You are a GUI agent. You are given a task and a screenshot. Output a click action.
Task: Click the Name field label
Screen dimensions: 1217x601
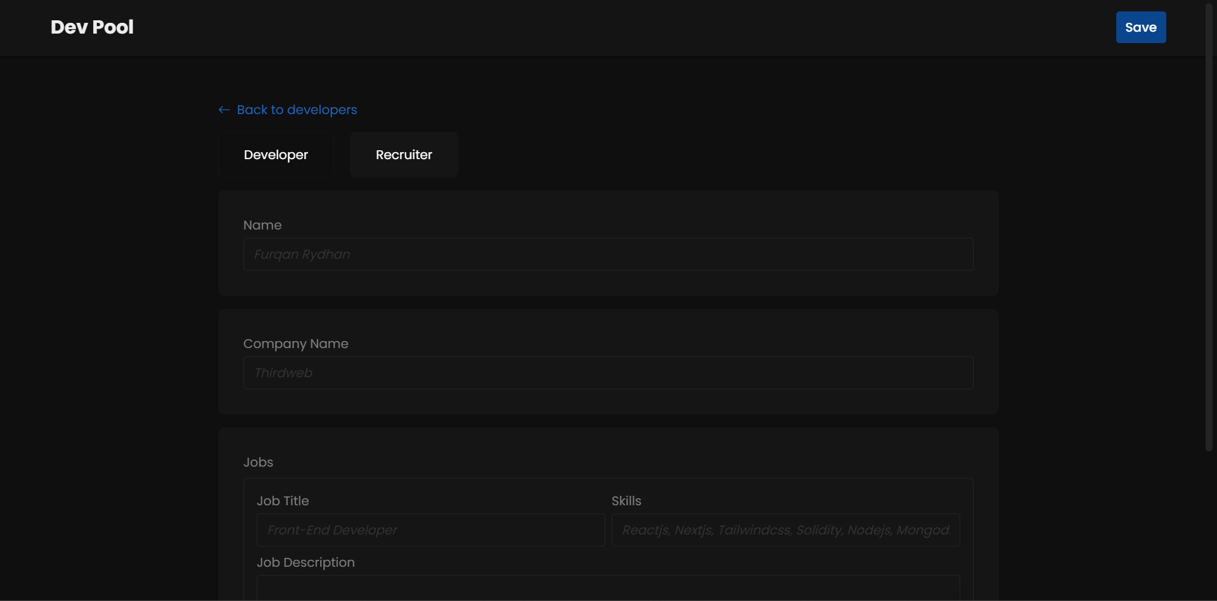click(262, 225)
